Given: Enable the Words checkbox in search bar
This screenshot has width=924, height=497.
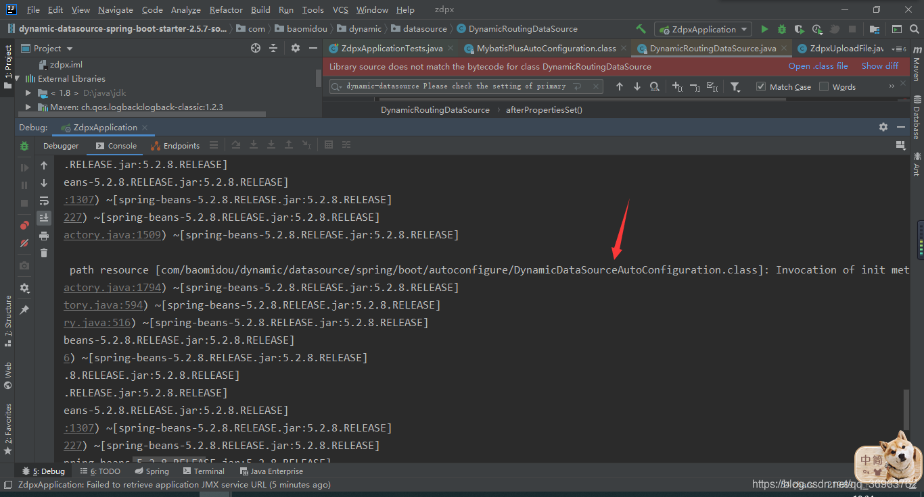Looking at the screenshot, I should 824,86.
